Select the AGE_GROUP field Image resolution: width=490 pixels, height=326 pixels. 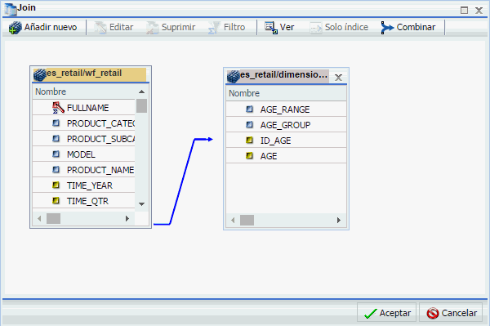pyautogui.click(x=287, y=125)
